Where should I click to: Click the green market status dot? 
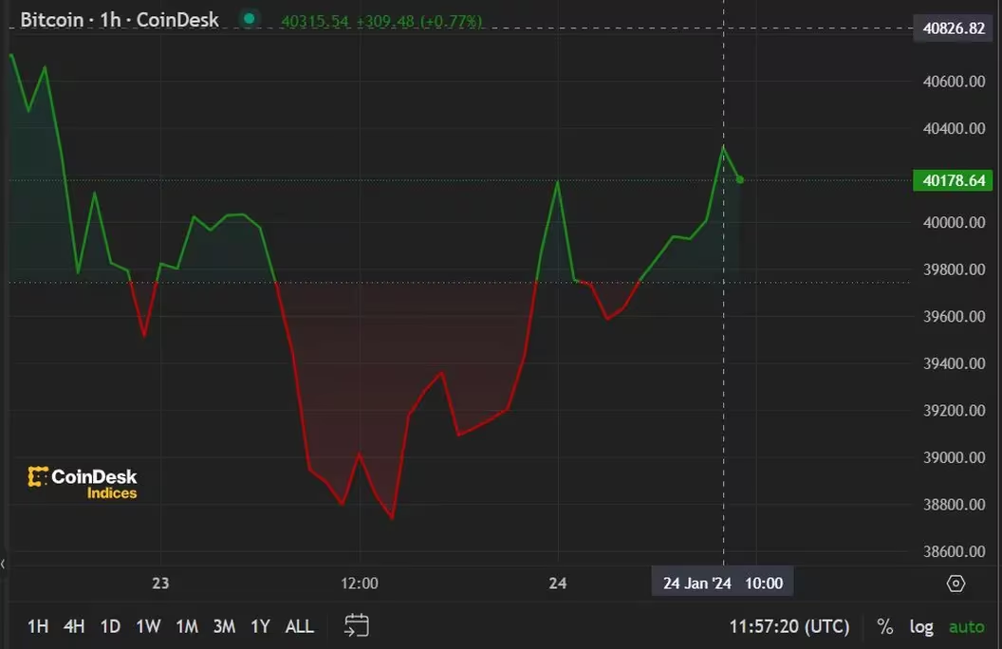click(x=249, y=19)
